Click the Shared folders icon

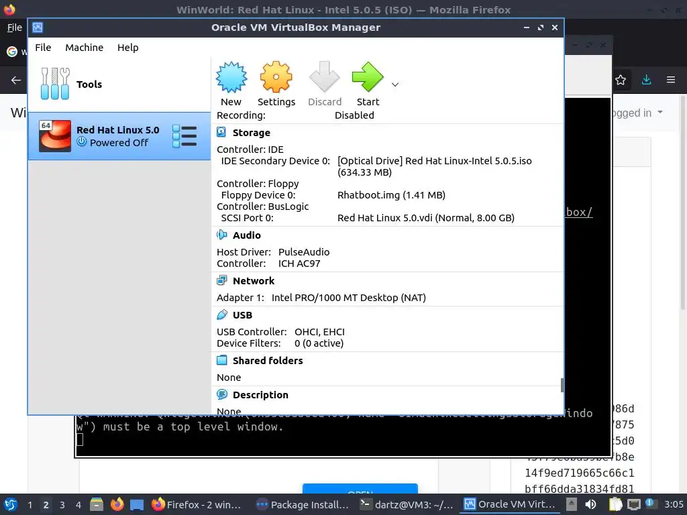[221, 360]
